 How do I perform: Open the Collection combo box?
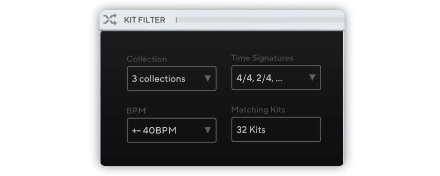click(x=172, y=79)
